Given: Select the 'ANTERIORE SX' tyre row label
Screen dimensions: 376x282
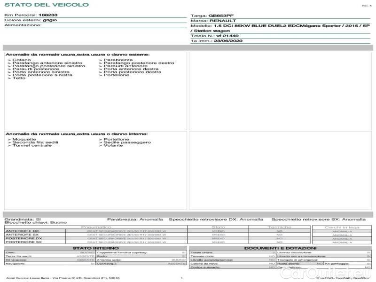Looking at the screenshot, I should (x=22, y=235).
